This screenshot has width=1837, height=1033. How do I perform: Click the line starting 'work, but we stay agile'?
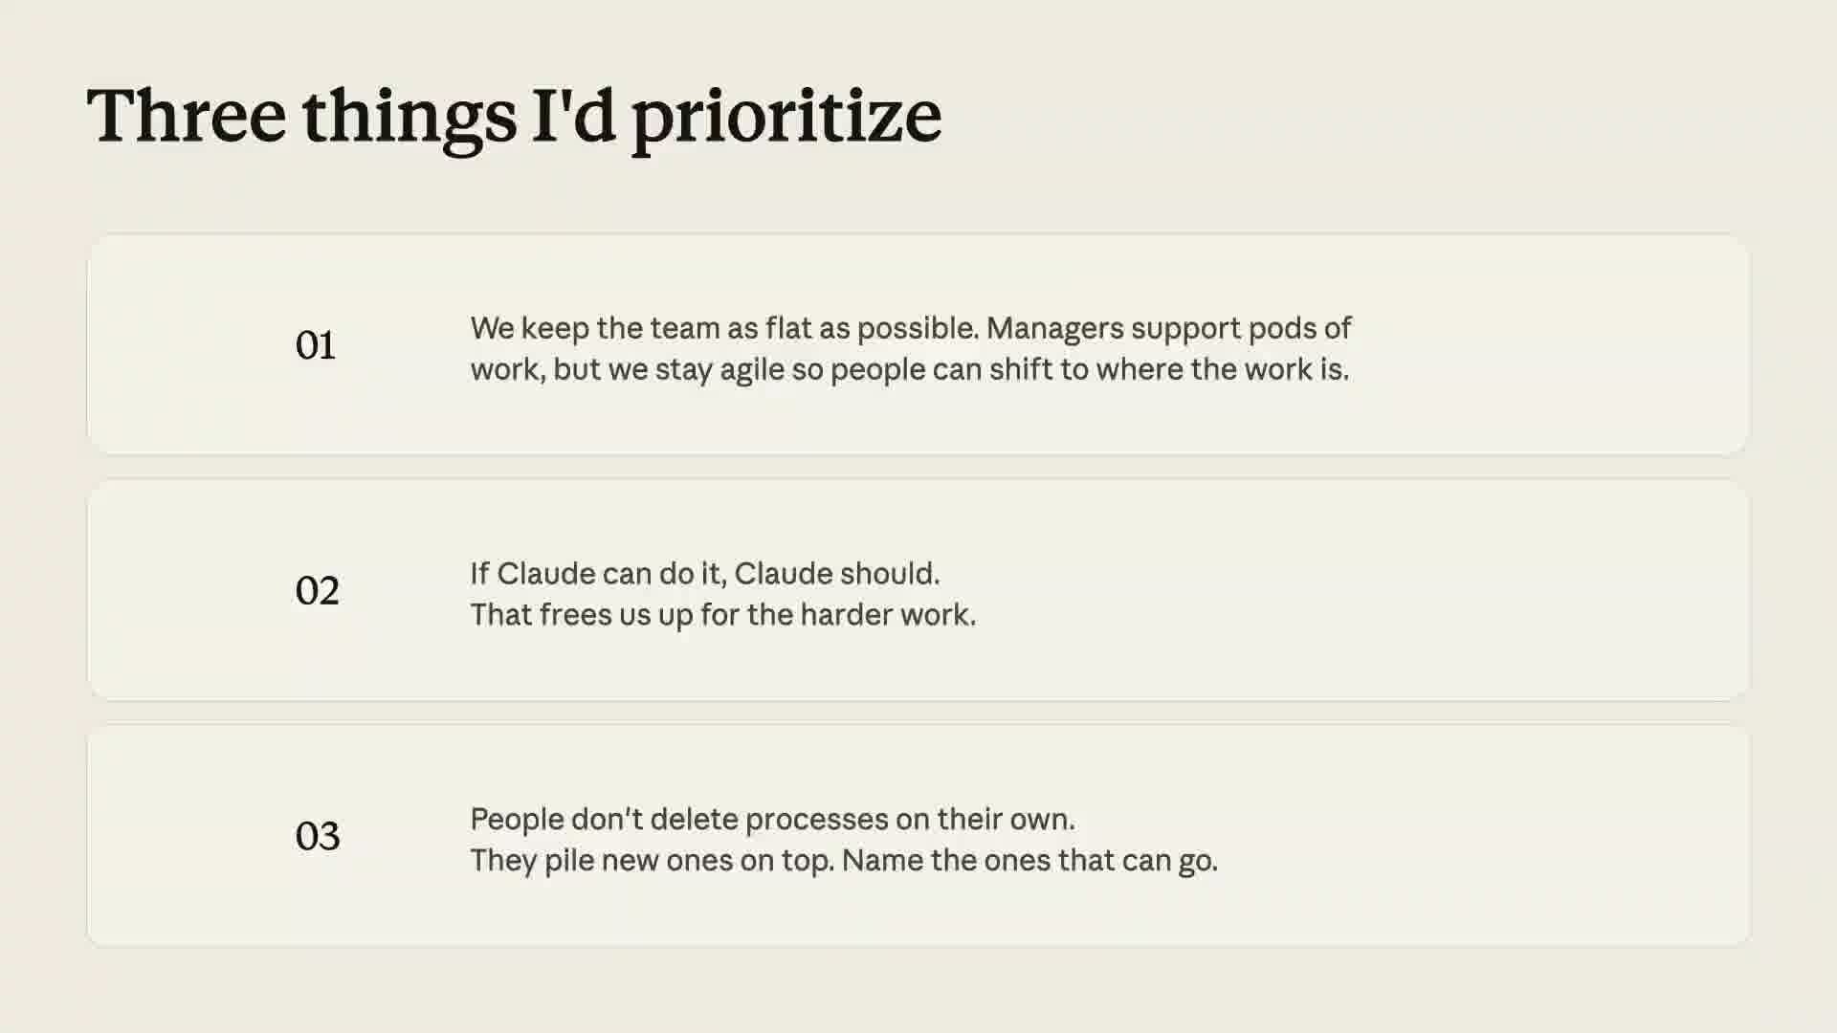[909, 369]
